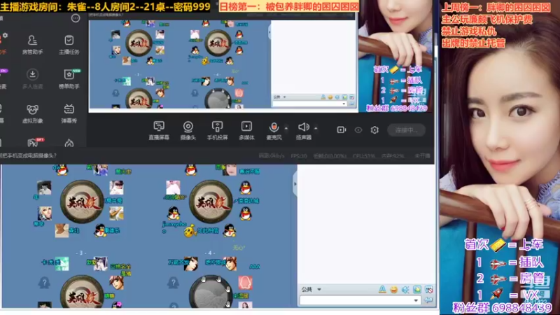The width and height of the screenshot is (560, 315).
Task: Click the player name AAA
Action: tap(254, 267)
